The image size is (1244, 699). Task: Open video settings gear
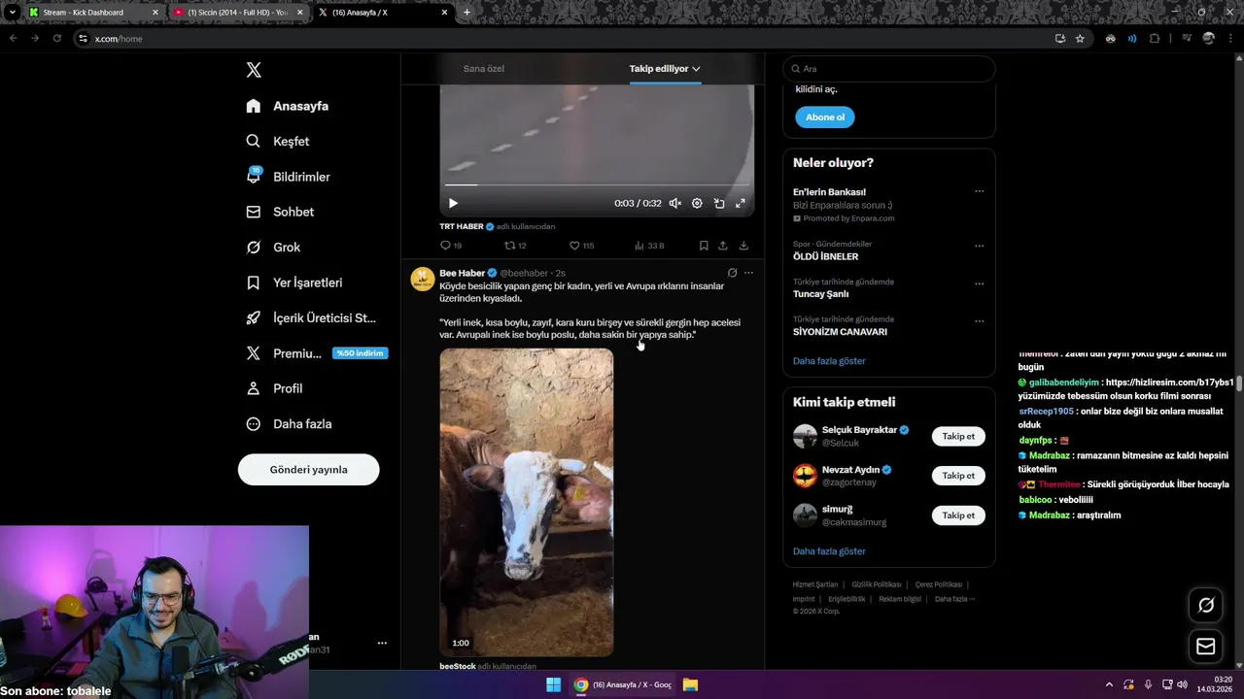pos(697,203)
